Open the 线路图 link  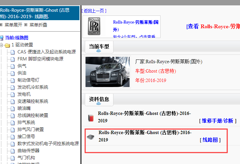click(x=210, y=140)
